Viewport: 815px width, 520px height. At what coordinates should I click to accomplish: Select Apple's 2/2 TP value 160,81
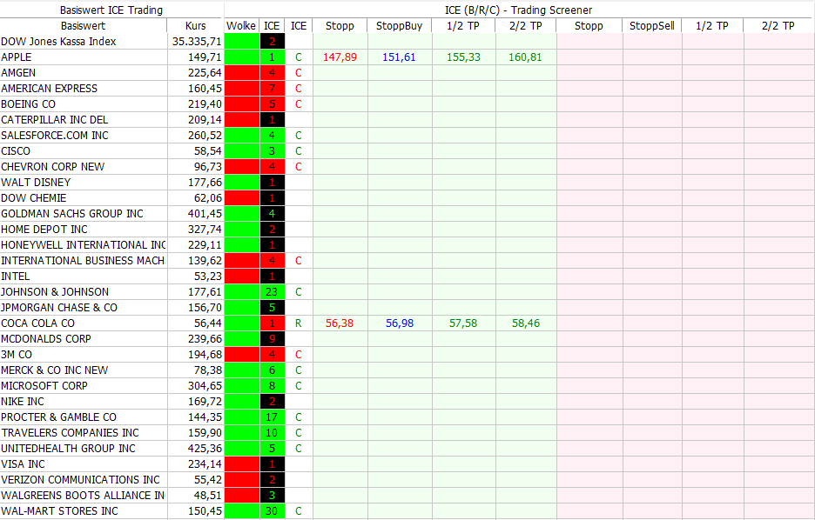click(x=525, y=57)
